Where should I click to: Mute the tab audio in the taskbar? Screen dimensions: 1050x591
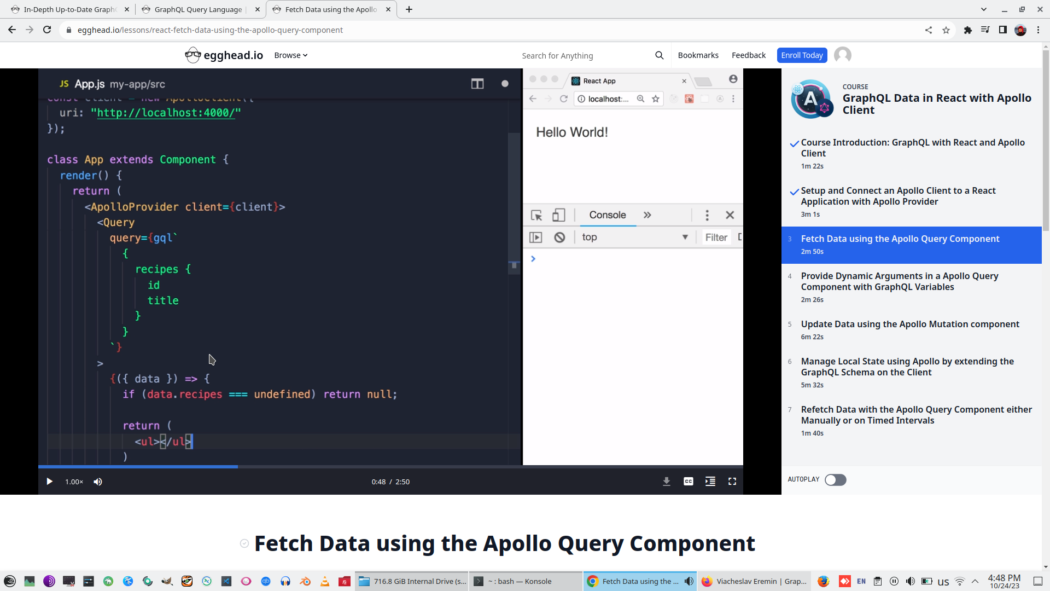(x=689, y=581)
